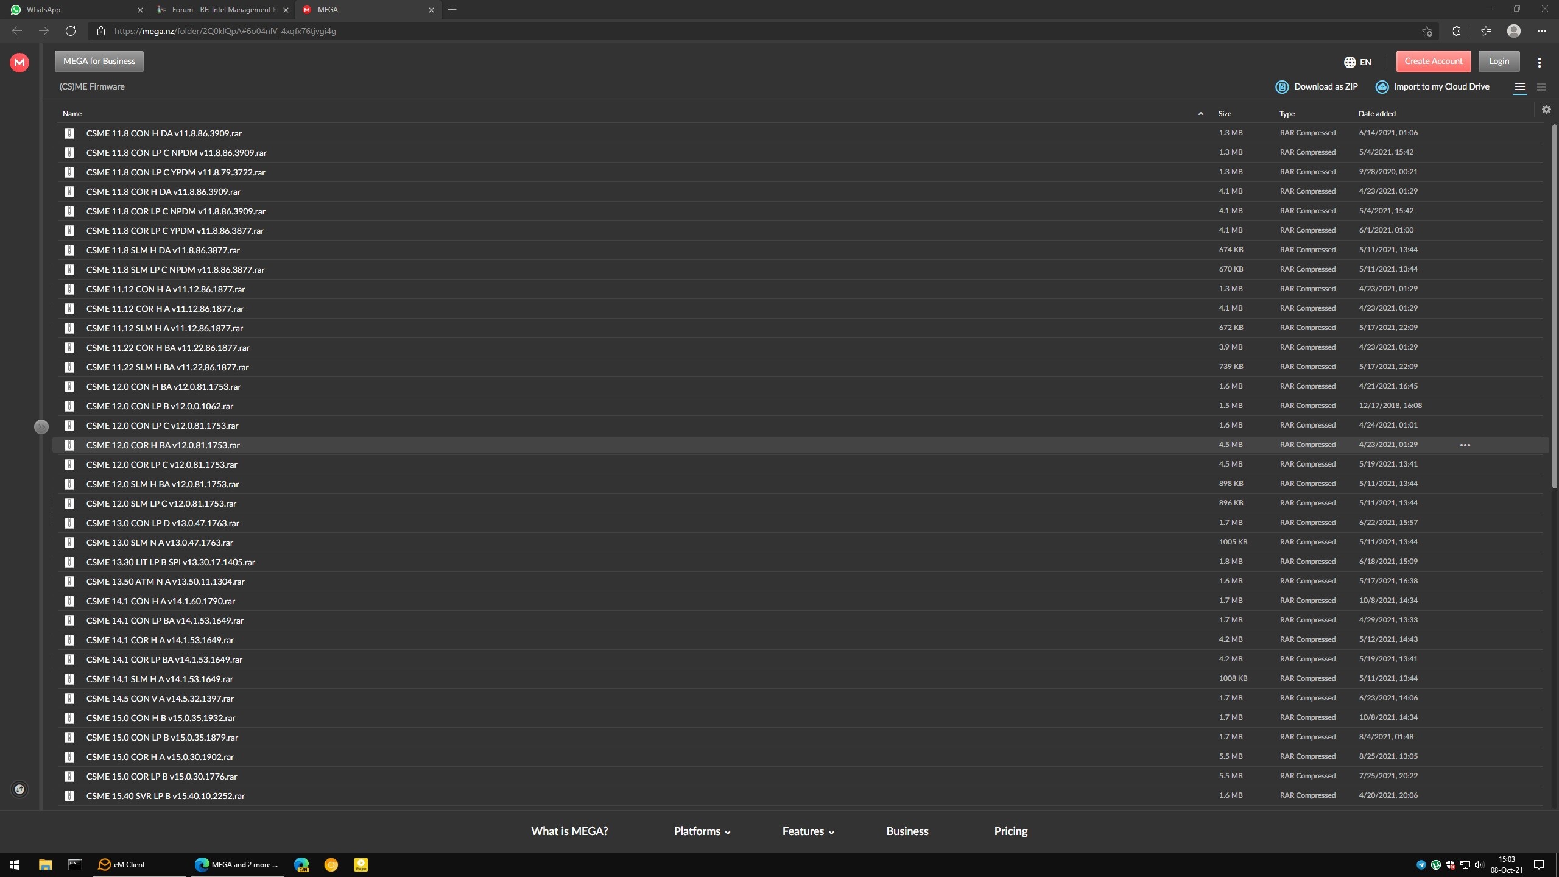This screenshot has width=1559, height=877.
Task: Switch to grid thumbnail view icon
Action: pyautogui.click(x=1541, y=87)
